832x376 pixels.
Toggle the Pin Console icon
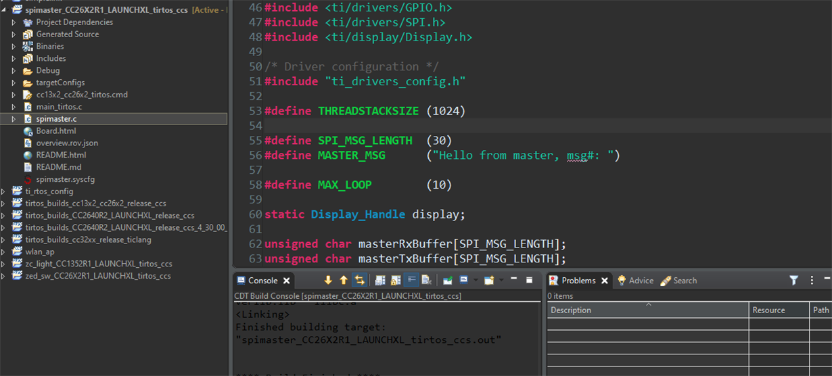[448, 280]
